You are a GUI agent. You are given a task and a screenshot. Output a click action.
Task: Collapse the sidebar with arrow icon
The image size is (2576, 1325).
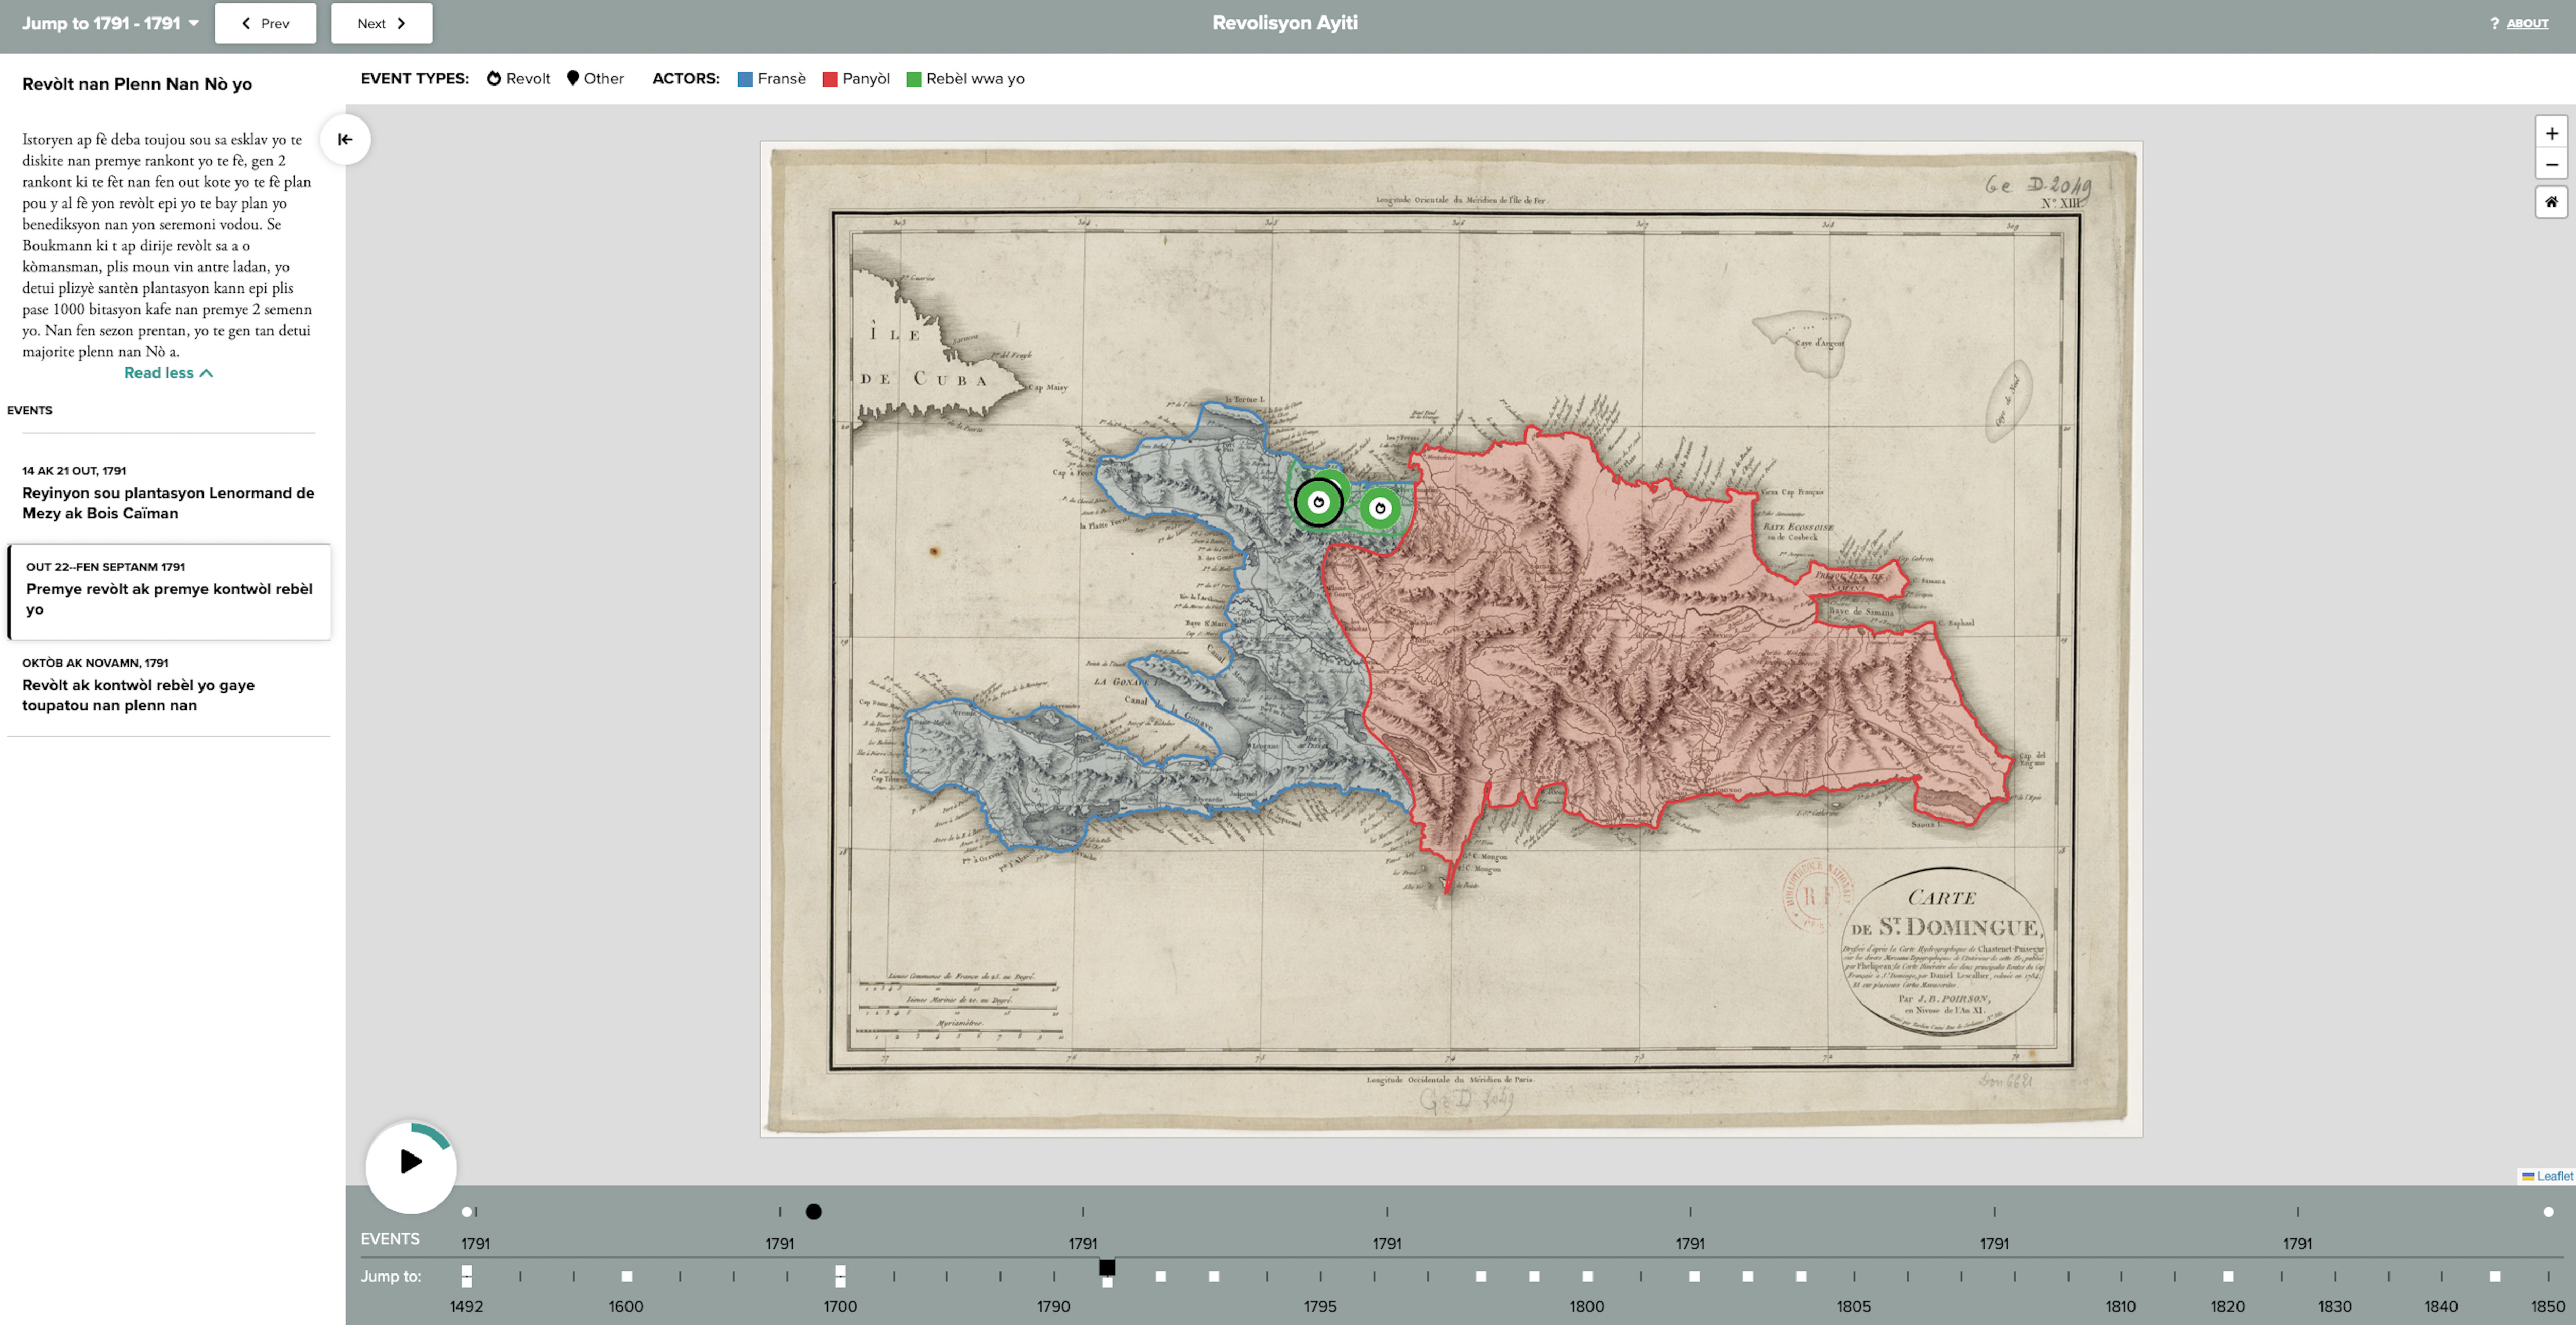coord(345,139)
